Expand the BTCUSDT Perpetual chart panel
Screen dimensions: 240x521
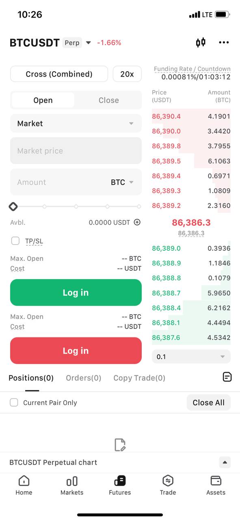tap(225, 462)
